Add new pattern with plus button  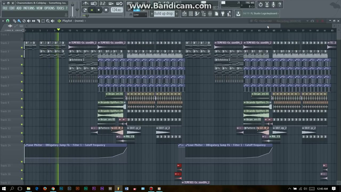click(x=176, y=14)
